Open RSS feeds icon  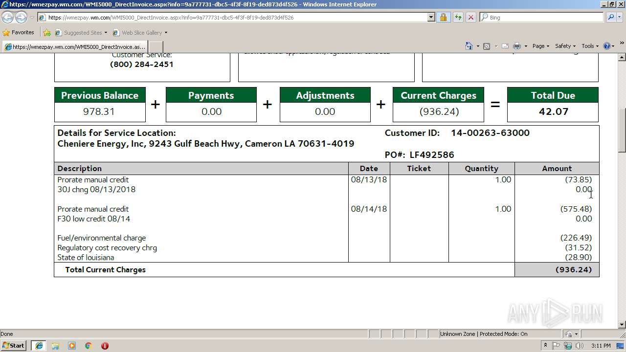pos(486,46)
